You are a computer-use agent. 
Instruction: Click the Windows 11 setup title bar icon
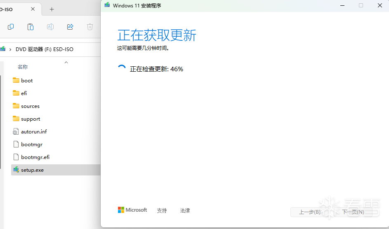click(107, 5)
